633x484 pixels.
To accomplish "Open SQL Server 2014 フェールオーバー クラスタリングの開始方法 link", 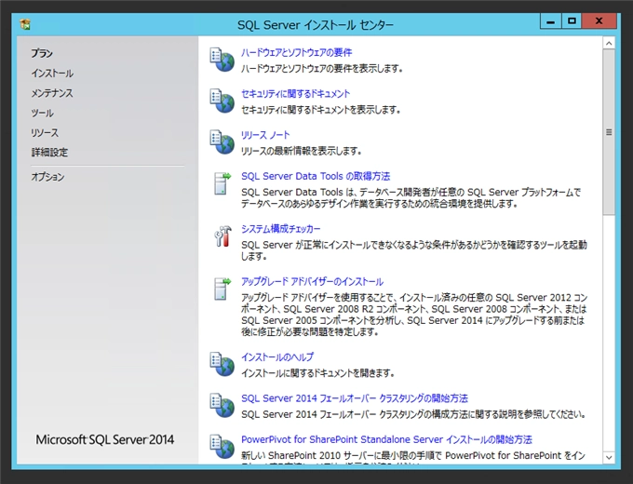I will click(355, 398).
